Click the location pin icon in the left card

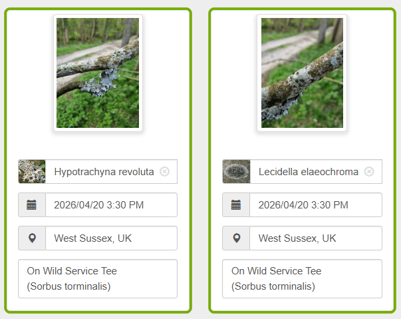point(31,238)
